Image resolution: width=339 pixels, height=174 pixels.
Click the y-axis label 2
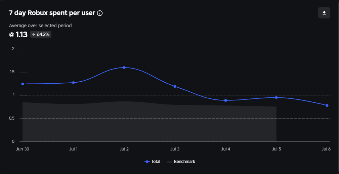click(x=13, y=49)
